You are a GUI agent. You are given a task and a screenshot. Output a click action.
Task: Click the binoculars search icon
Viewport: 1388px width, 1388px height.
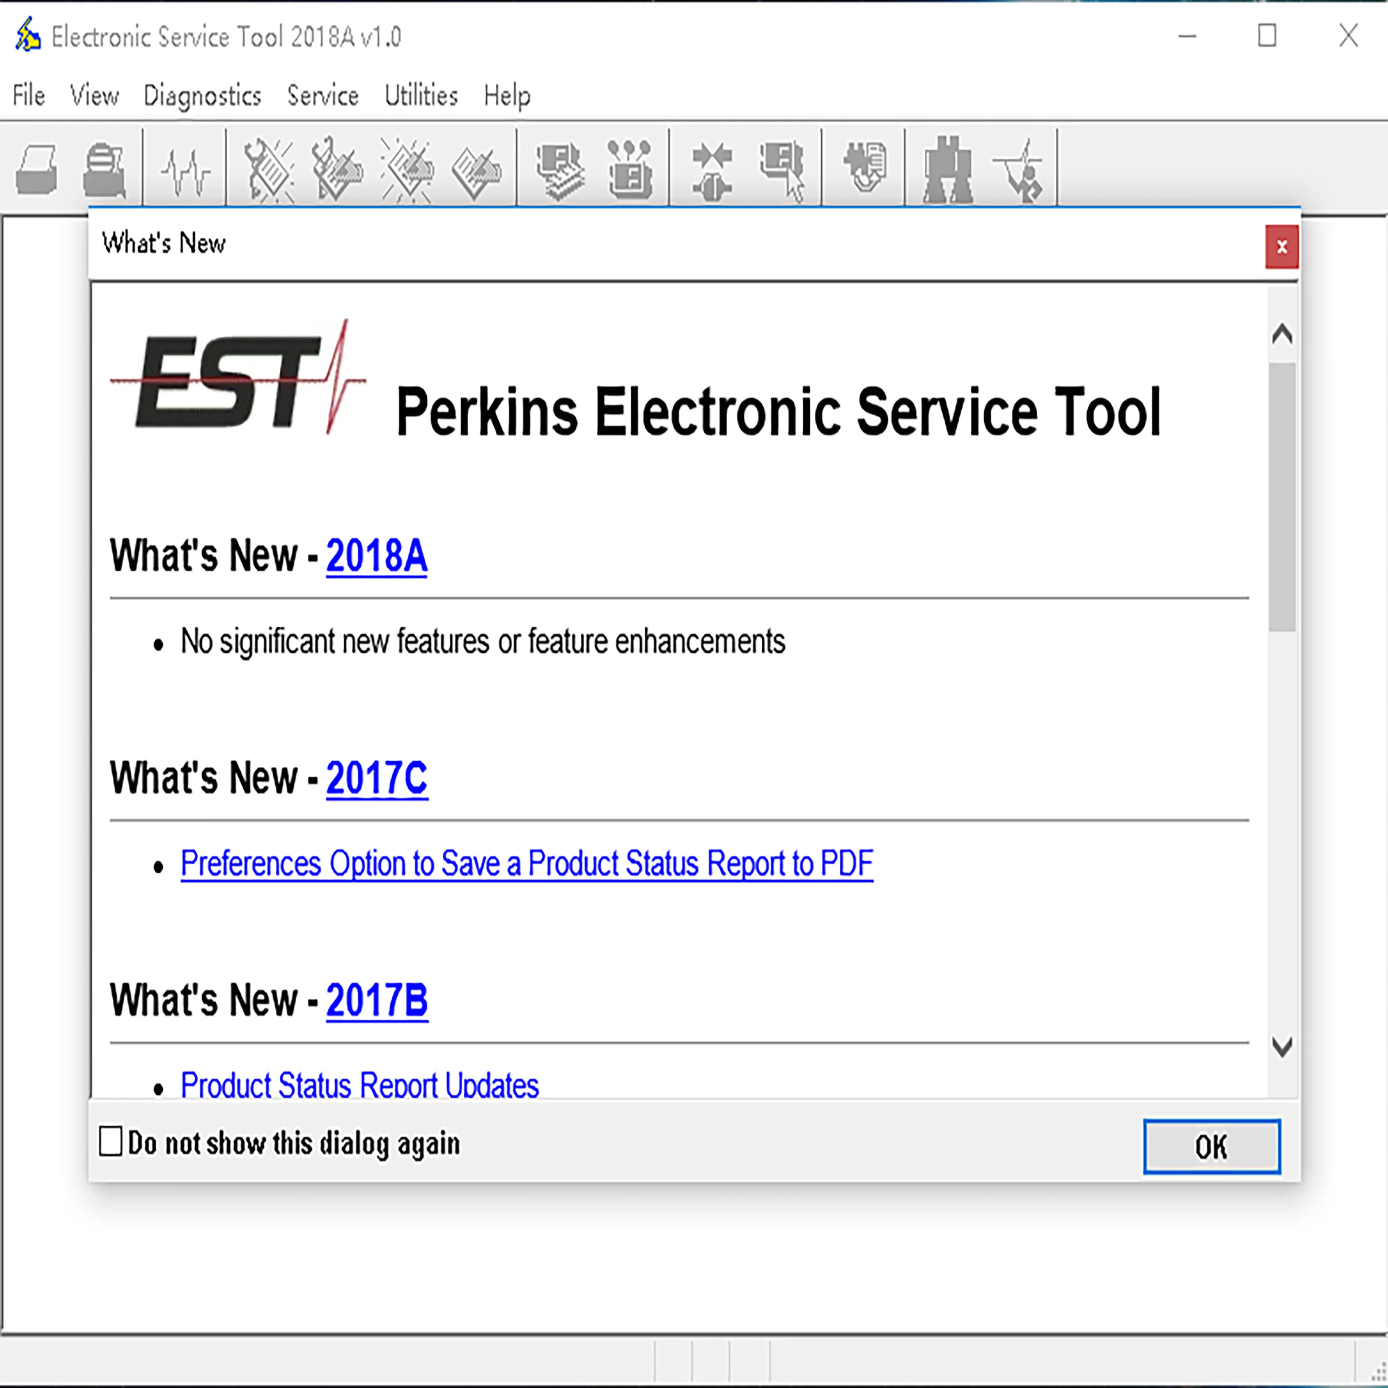pyautogui.click(x=948, y=170)
